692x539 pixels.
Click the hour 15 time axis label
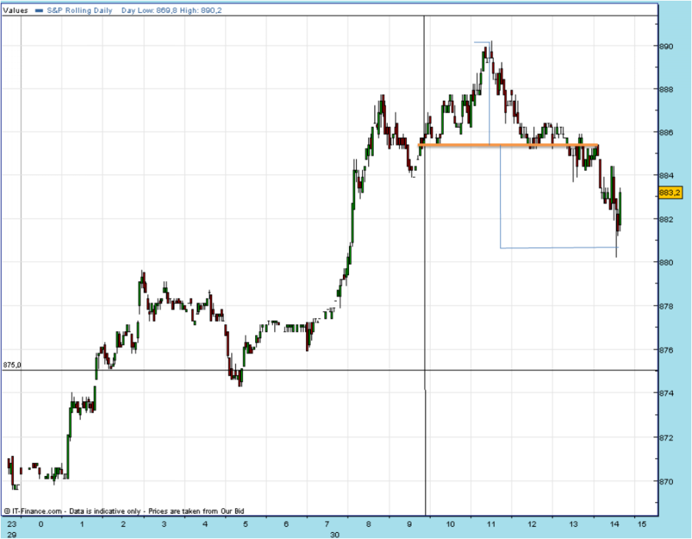coord(642,524)
